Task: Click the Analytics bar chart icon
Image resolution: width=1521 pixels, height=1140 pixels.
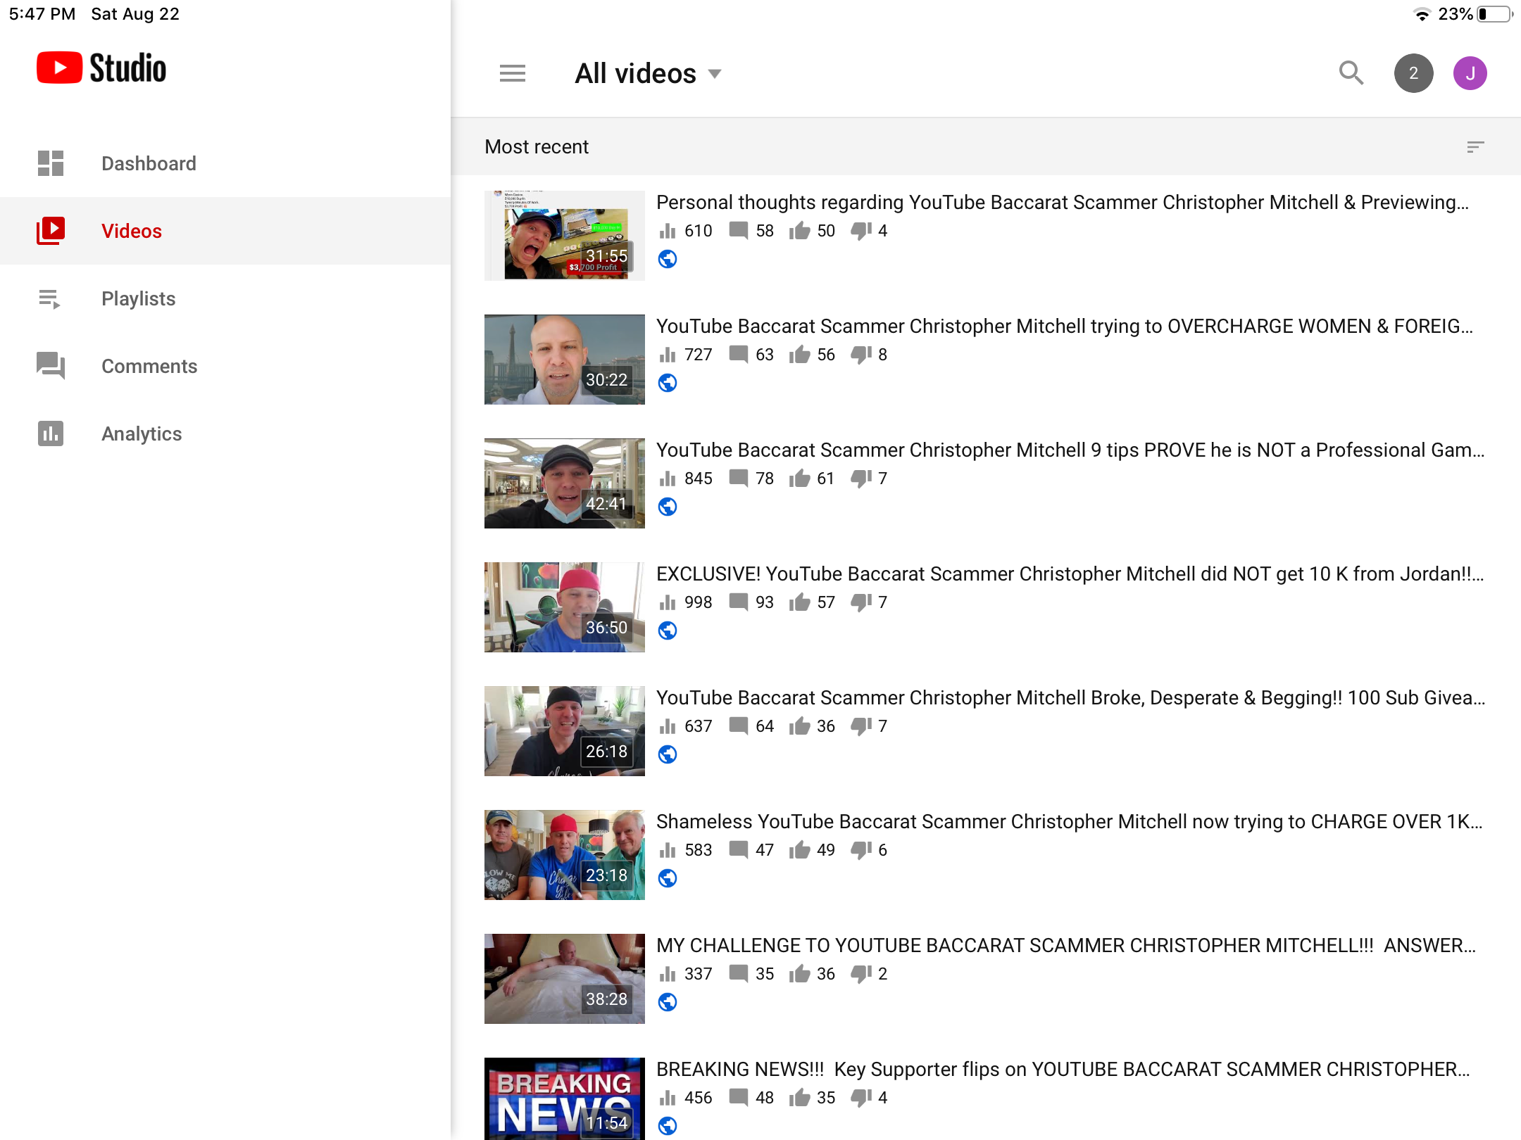Action: pyautogui.click(x=51, y=433)
